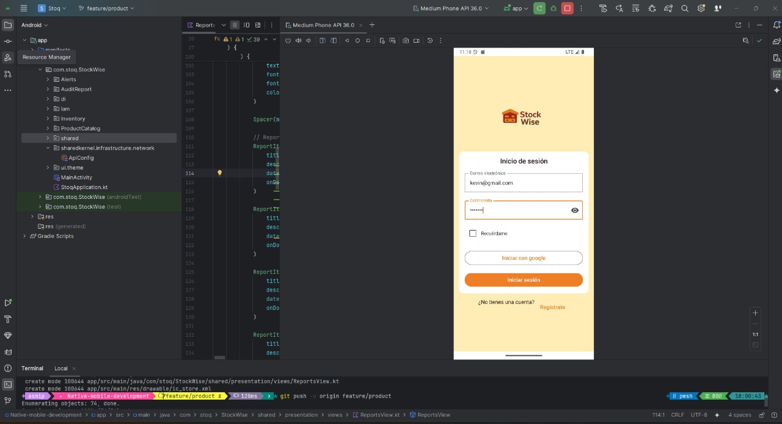Open More tool windows ellipsis
The height and width of the screenshot is (424, 782).
(8, 90)
